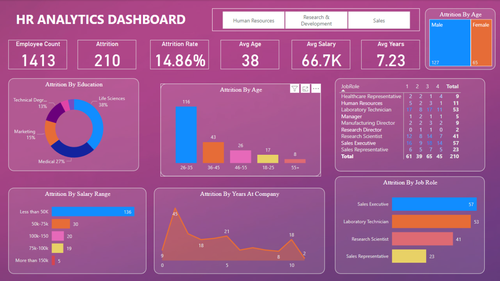Select the Research Scientist bar in job role chart
The height and width of the screenshot is (281, 500).
[422, 239]
